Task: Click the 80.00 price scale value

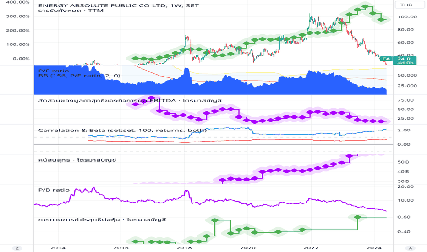Action: (x=405, y=29)
